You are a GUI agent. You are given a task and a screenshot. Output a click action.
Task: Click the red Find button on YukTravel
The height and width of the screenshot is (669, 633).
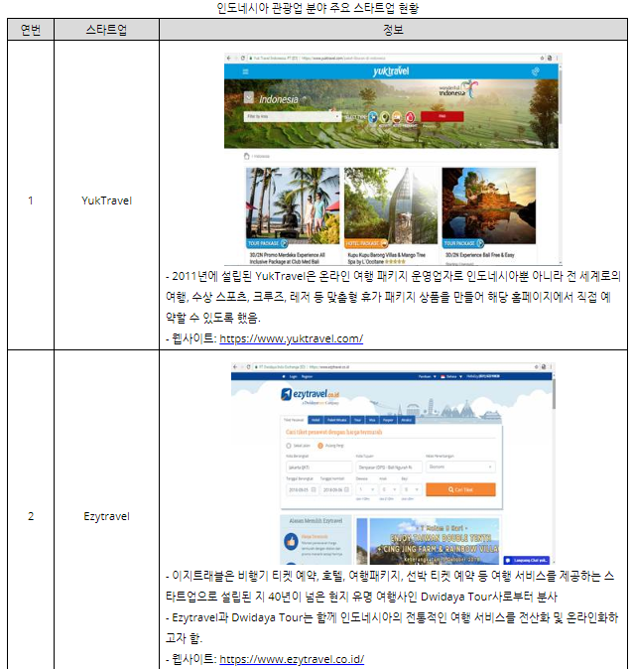click(442, 116)
